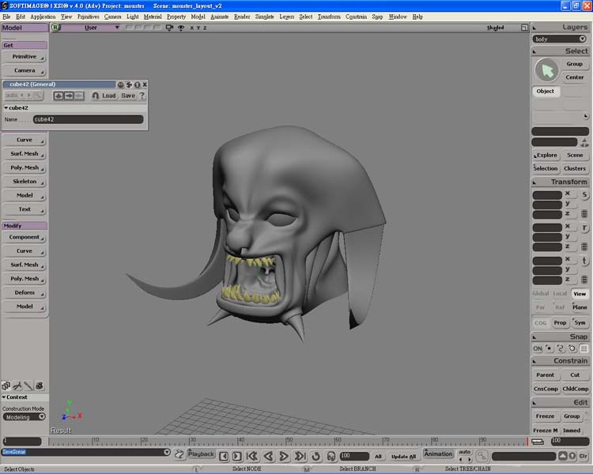Click the timeline at frame 50
This screenshot has width=593, height=474.
point(286,442)
